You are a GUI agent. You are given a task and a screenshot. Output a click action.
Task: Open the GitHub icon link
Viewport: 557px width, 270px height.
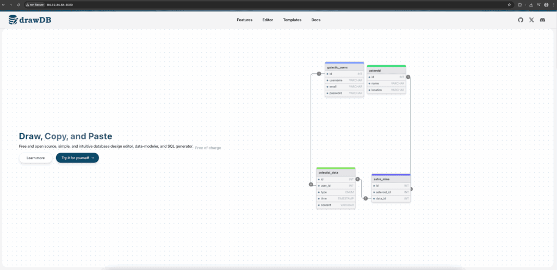click(x=521, y=20)
